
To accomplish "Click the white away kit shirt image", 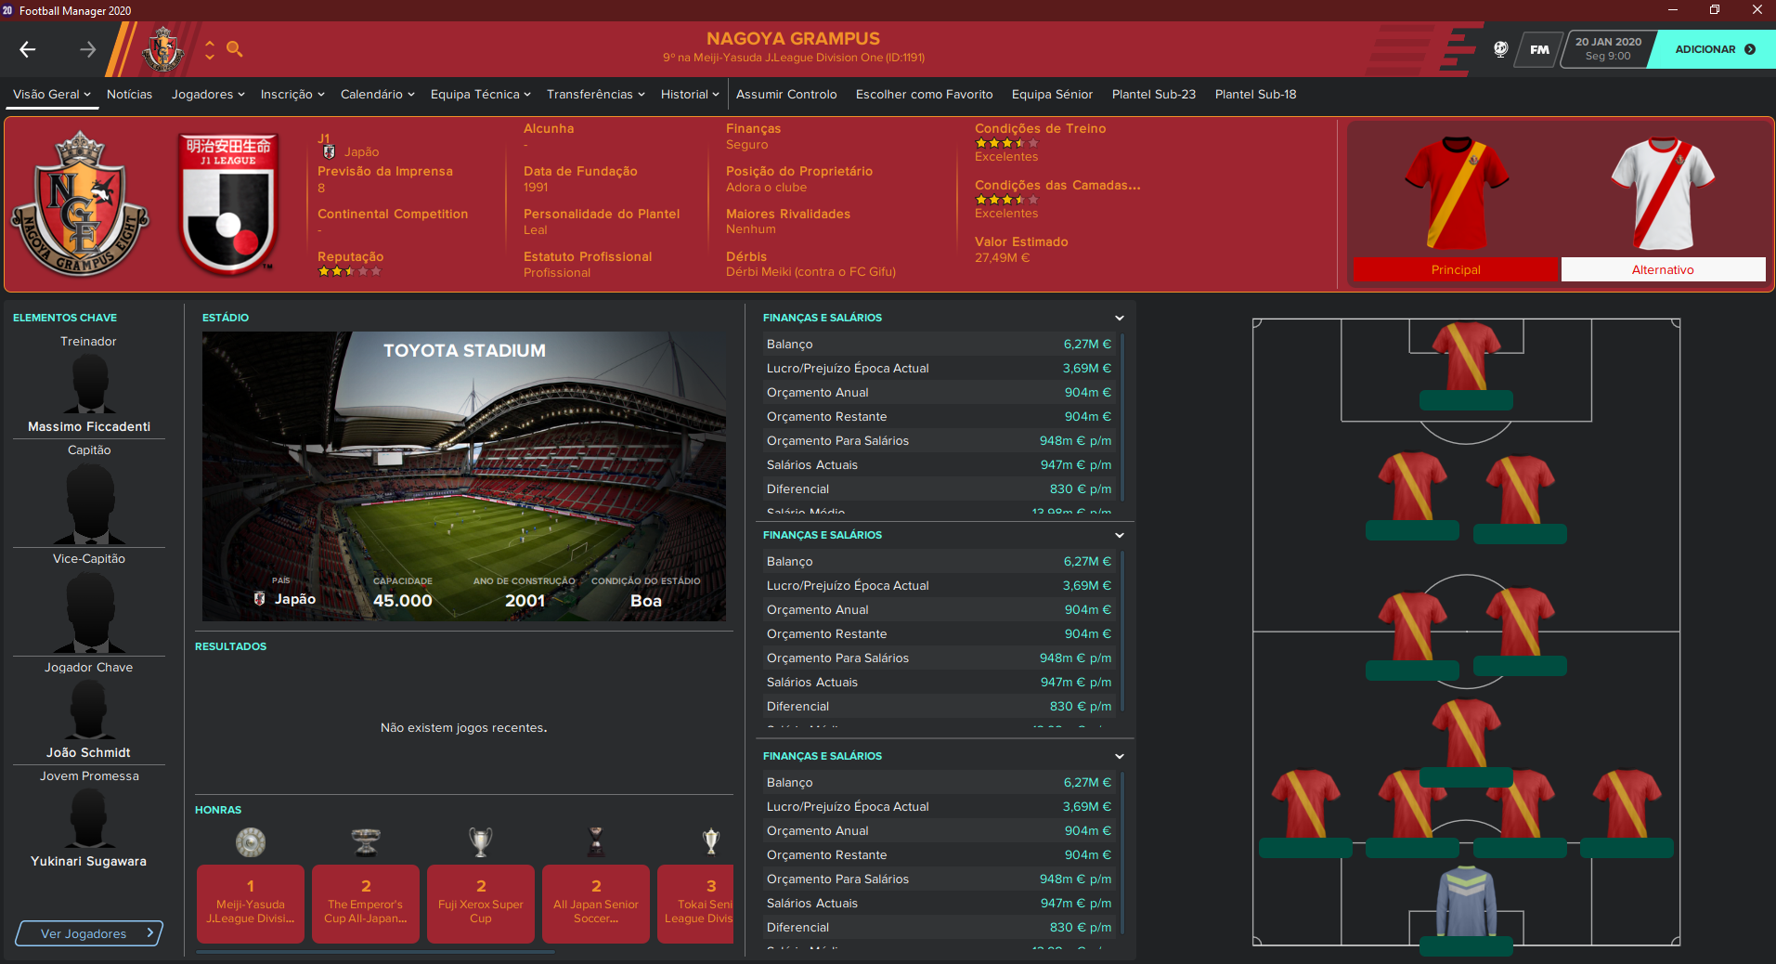I will pos(1663,193).
